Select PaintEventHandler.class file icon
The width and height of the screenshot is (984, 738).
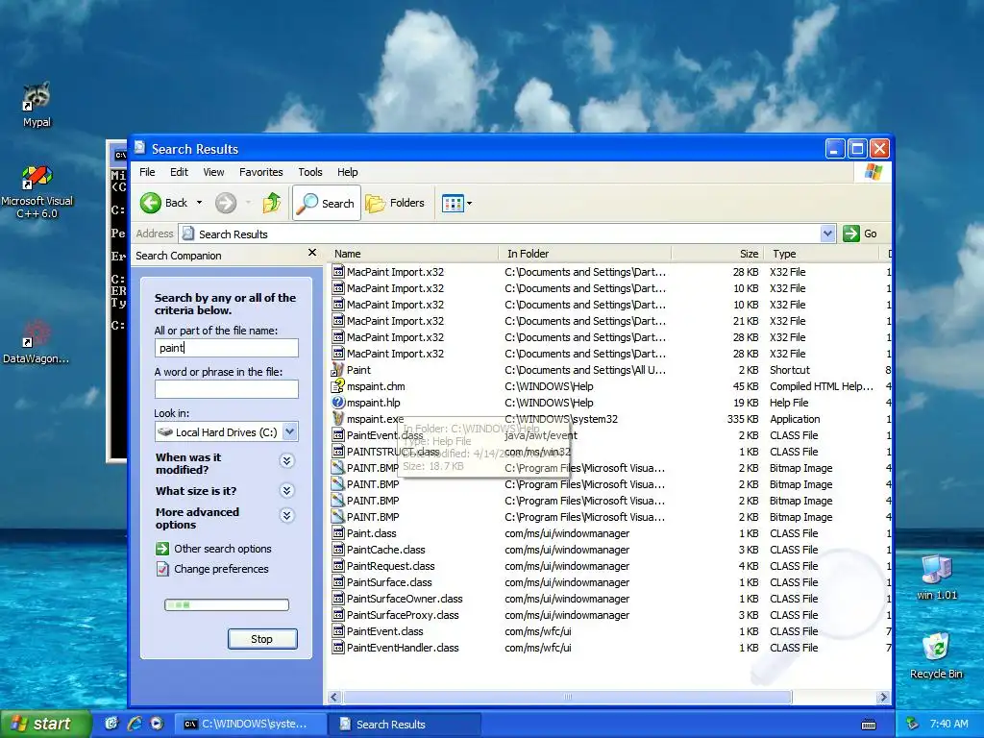click(338, 647)
